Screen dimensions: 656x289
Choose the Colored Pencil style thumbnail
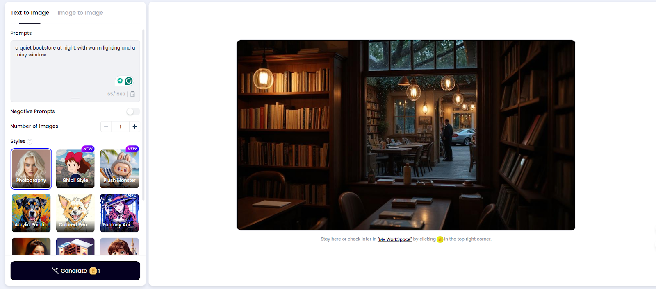click(75, 213)
